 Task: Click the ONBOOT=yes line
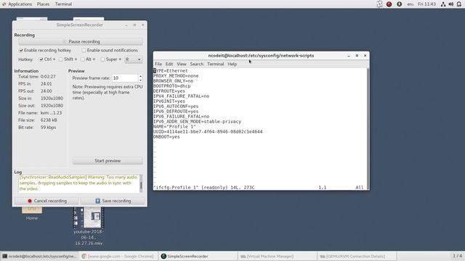(x=166, y=137)
